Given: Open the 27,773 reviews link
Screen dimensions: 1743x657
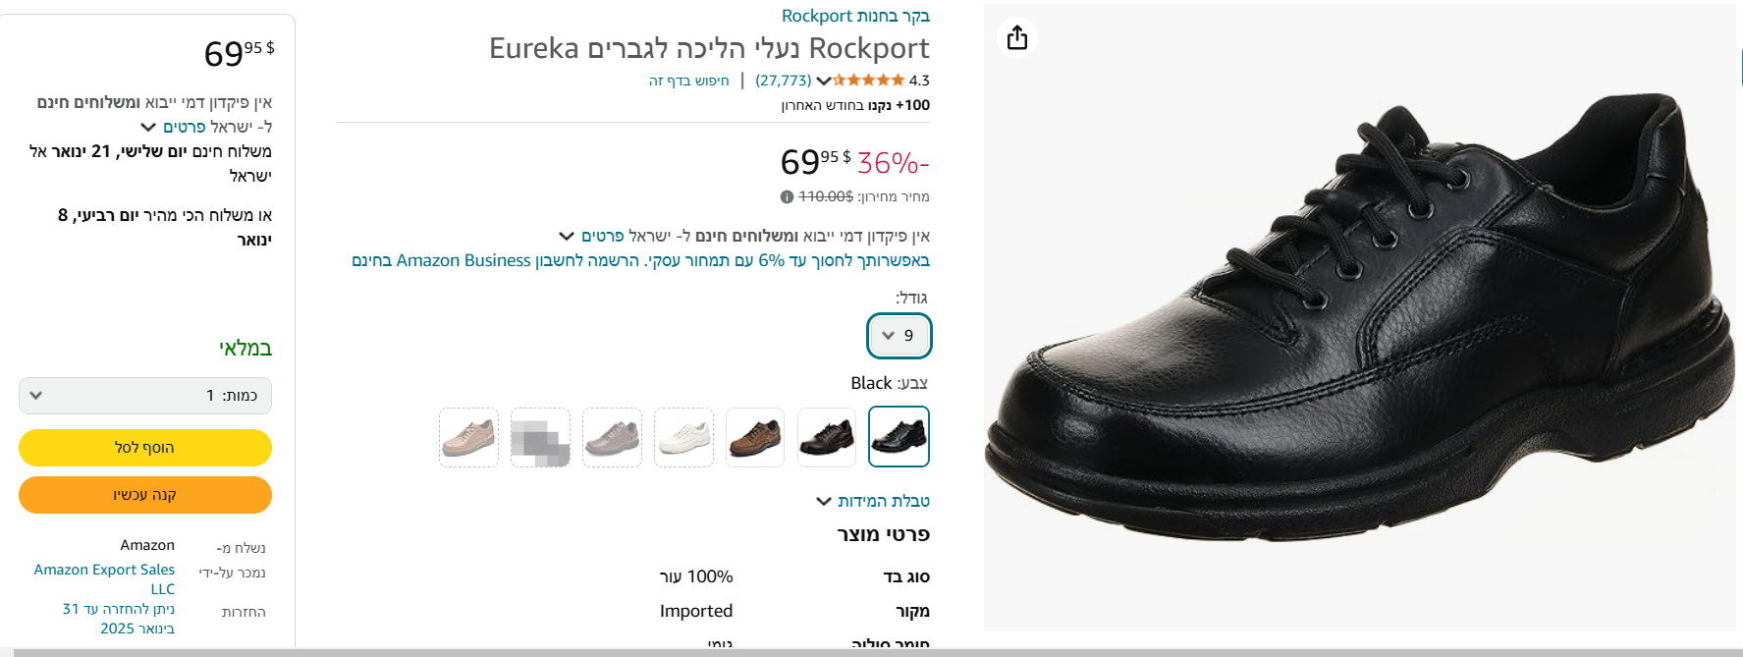Looking at the screenshot, I should [x=784, y=81].
